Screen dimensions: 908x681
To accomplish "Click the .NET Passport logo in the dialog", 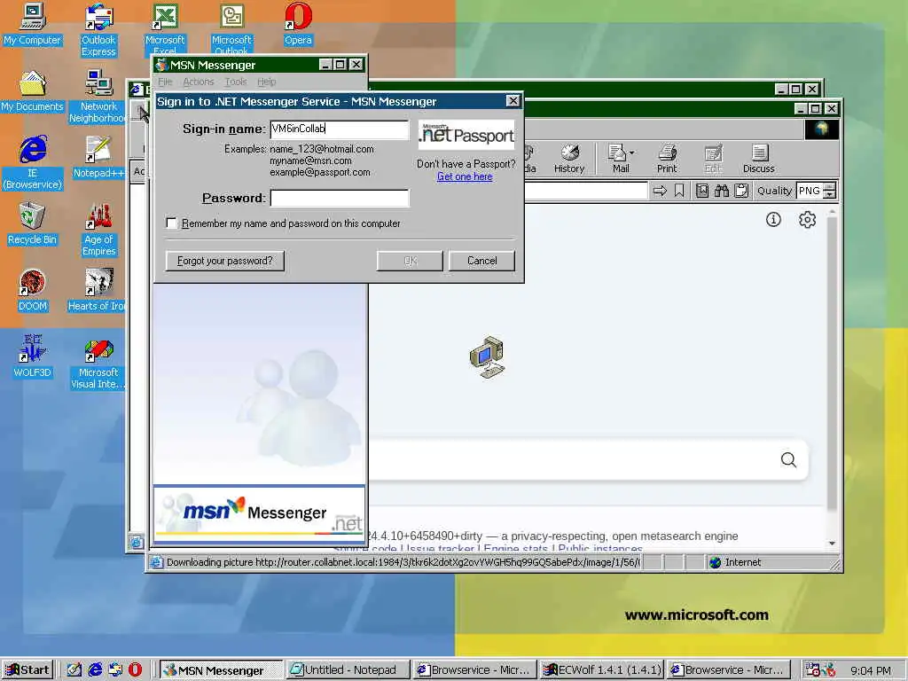I will point(466,135).
